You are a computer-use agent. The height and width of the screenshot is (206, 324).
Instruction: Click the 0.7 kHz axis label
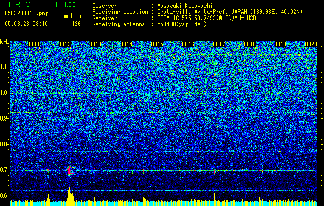coord(5,170)
